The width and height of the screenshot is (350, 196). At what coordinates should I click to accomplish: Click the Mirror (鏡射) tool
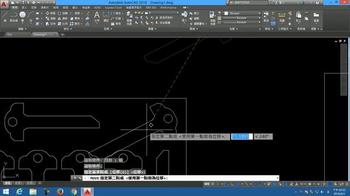tap(62, 19)
